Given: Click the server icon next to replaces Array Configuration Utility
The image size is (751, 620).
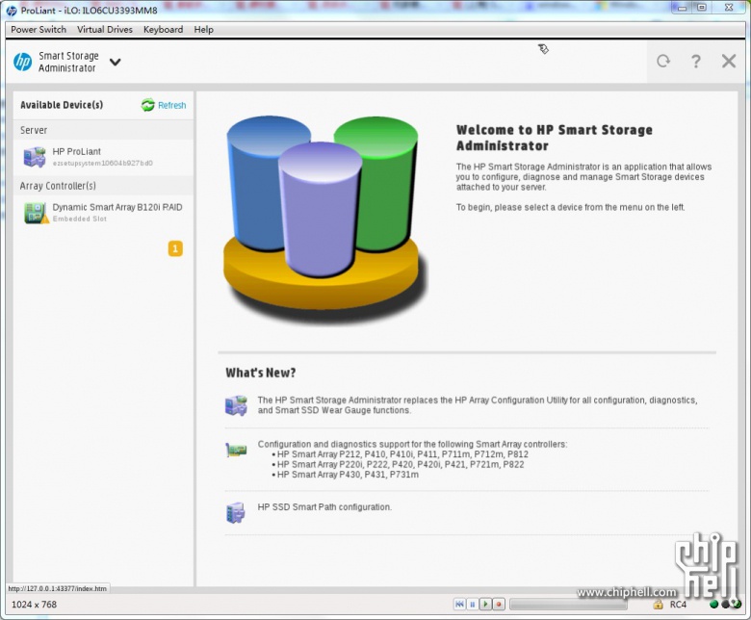Looking at the screenshot, I should 236,405.
